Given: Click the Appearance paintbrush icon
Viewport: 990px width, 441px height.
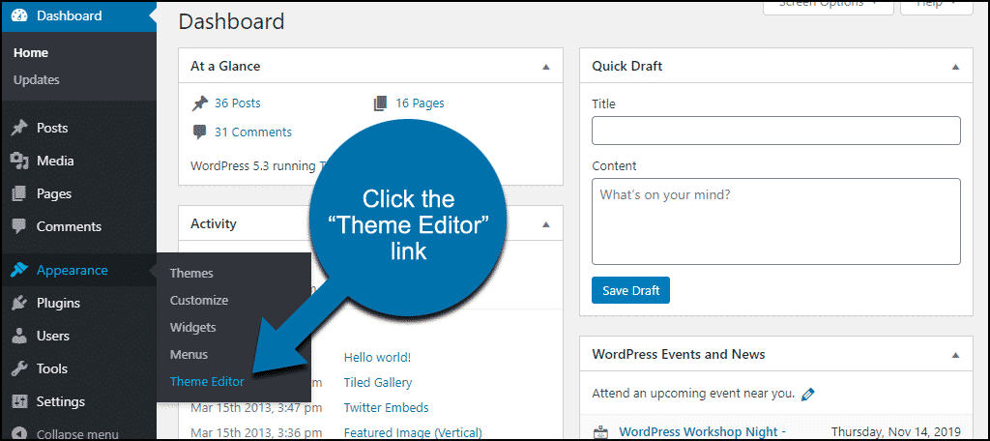Looking at the screenshot, I should point(19,270).
